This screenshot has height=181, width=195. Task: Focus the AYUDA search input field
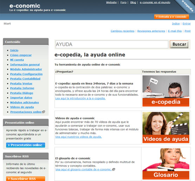pyautogui.click(x=112, y=44)
